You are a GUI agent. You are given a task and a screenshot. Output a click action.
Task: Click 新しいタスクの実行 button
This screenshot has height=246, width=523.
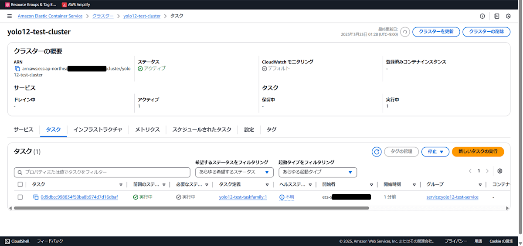click(478, 152)
